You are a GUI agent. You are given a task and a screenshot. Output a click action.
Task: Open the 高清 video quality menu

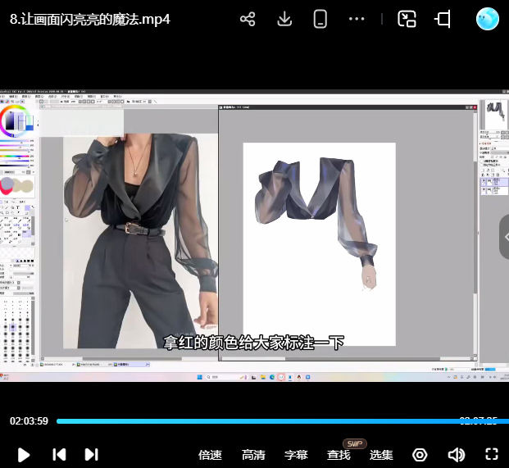click(253, 455)
